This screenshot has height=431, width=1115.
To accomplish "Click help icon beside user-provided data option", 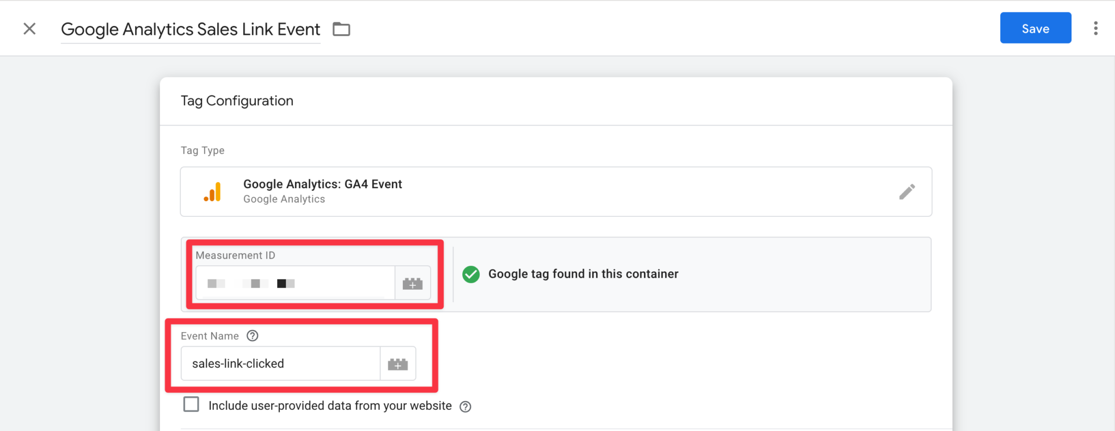I will [465, 407].
